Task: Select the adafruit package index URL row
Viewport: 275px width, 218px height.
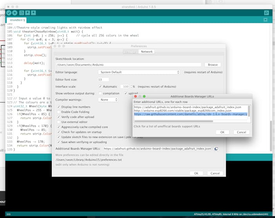Action: (188, 107)
